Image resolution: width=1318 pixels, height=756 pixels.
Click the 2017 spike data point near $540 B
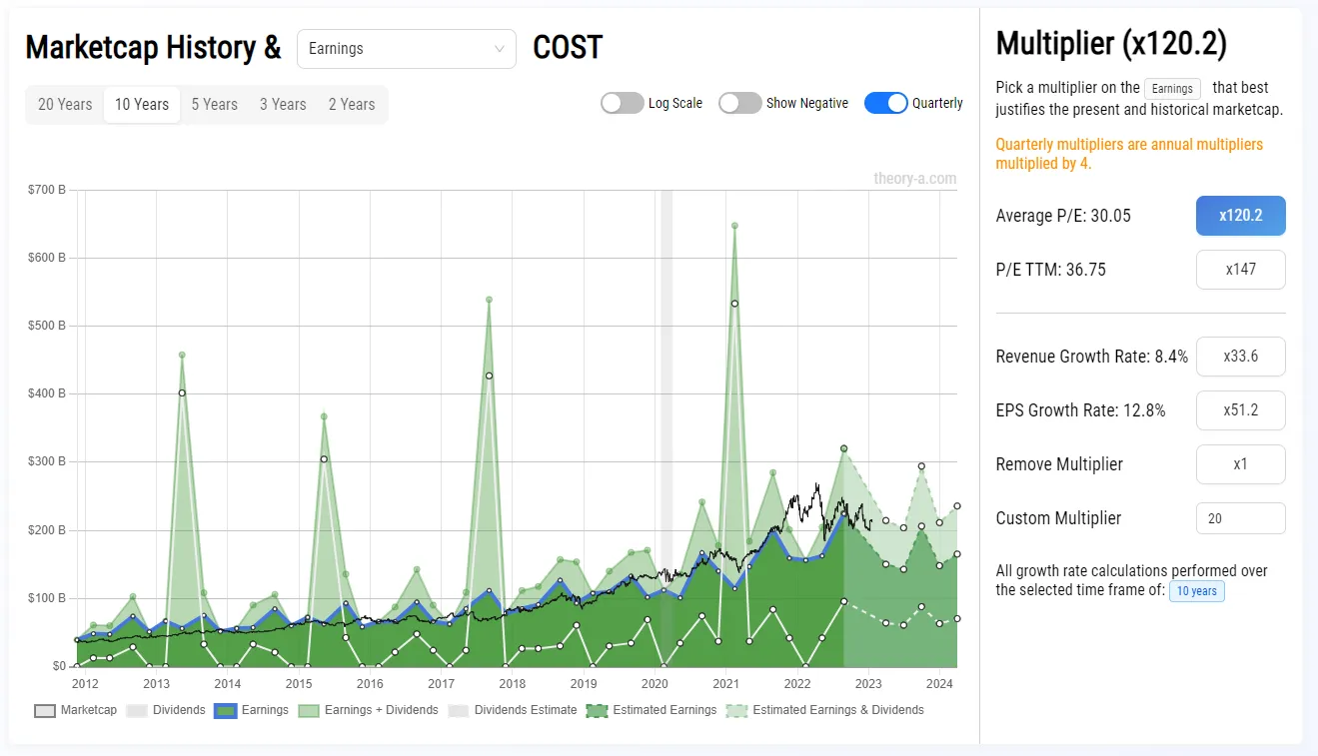(489, 300)
